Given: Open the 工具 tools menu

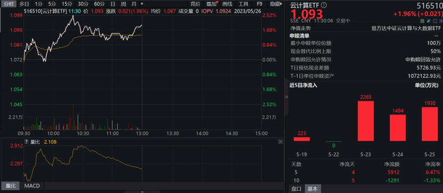Looking at the screenshot, I should pyautogui.click(x=243, y=4).
